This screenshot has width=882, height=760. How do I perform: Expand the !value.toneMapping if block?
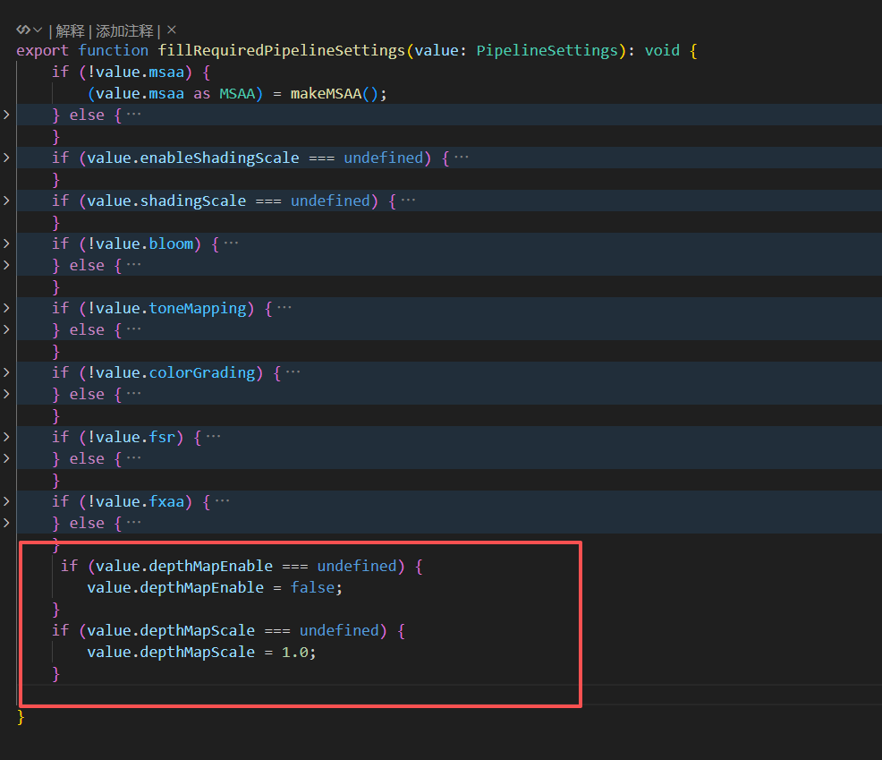[6, 308]
